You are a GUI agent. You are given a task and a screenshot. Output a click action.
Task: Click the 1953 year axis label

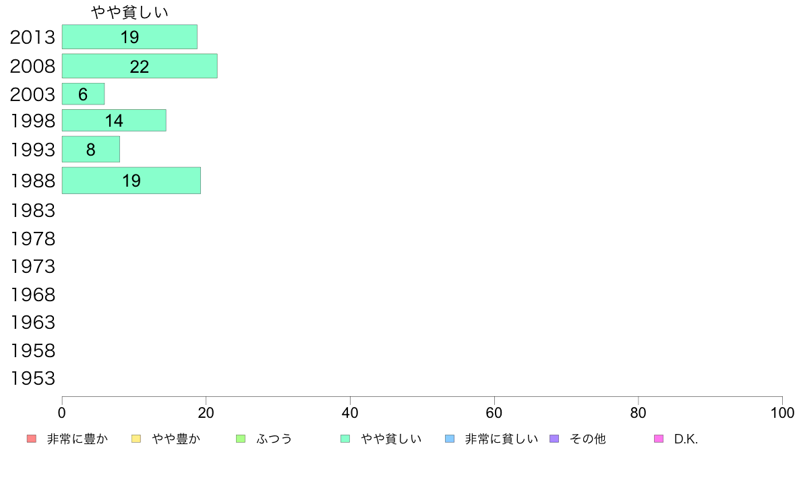coord(32,379)
